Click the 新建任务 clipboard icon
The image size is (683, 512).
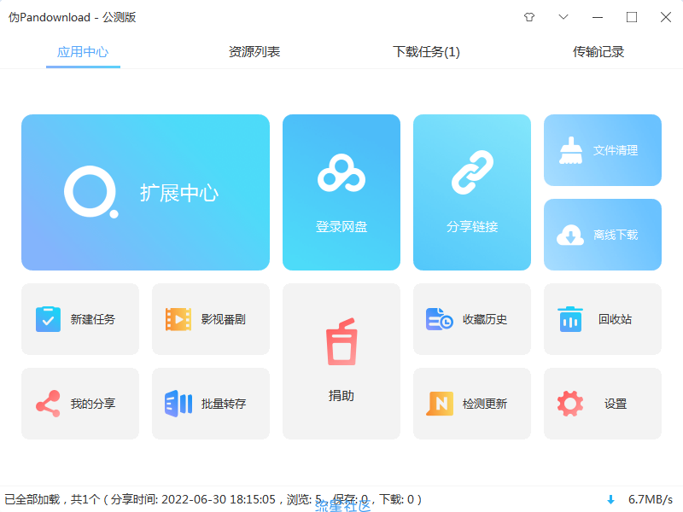[48, 319]
